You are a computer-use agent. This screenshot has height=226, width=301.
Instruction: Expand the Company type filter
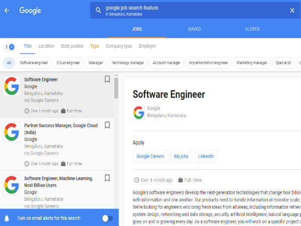(x=119, y=46)
